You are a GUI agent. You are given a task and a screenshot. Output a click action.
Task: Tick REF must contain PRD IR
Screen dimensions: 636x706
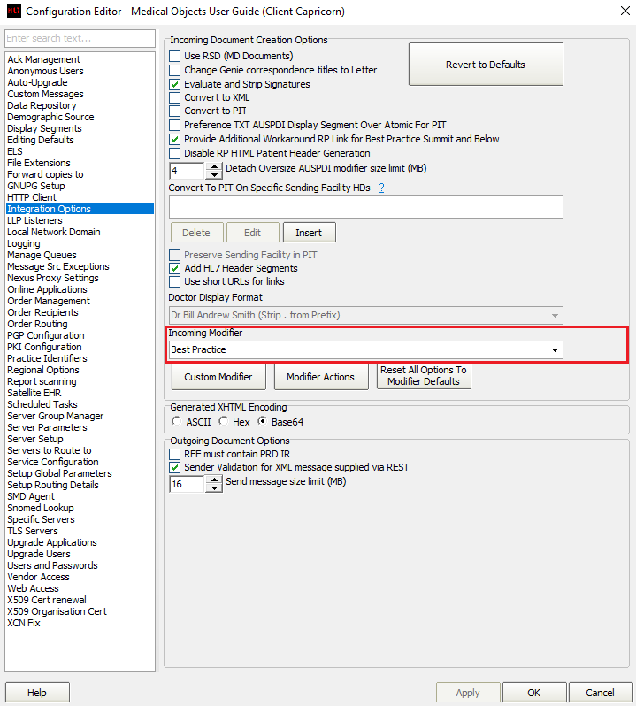[x=174, y=454]
